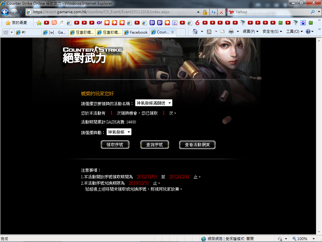Open the recent pages dropdown beside Forward
This screenshot has height=242, width=322.
click(x=21, y=12)
